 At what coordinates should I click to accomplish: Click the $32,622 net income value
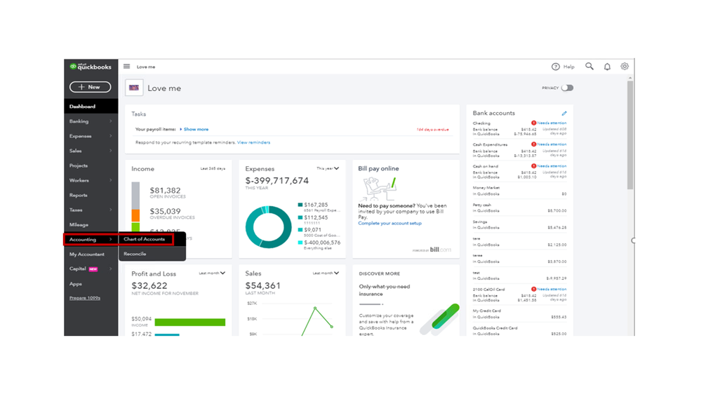click(x=149, y=285)
